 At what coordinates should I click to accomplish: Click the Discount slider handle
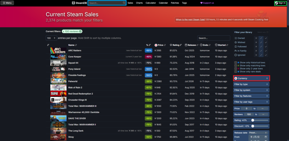click(253, 126)
